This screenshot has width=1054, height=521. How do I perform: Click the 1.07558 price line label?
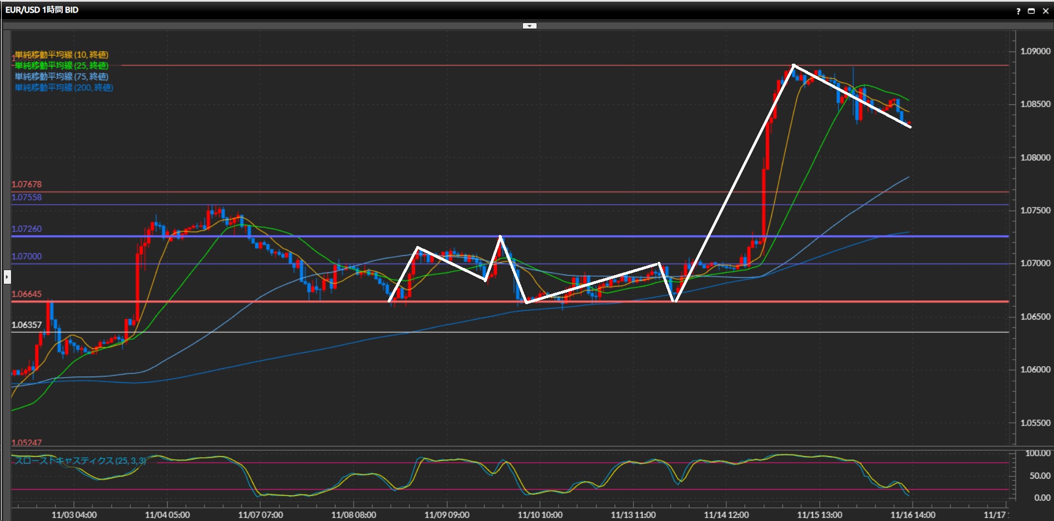click(26, 198)
